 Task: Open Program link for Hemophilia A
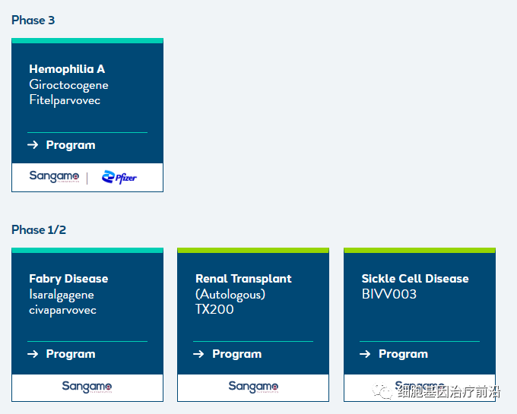click(x=71, y=145)
